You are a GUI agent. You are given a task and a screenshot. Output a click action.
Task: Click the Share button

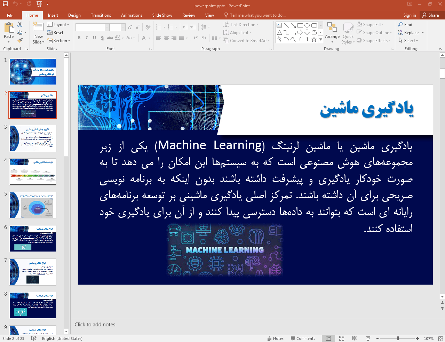pos(430,15)
